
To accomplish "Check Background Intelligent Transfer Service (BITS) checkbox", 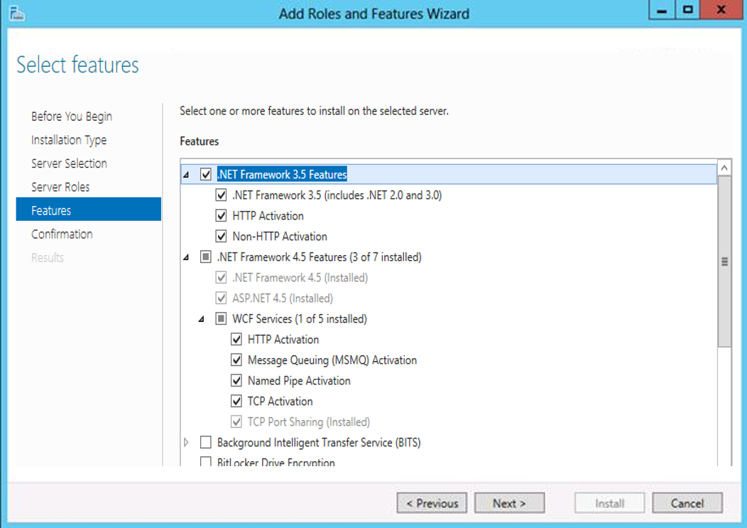I will click(206, 442).
